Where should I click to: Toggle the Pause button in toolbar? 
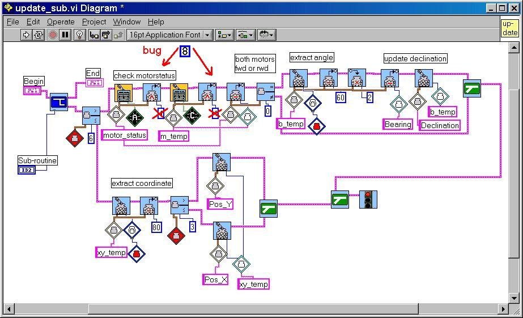point(65,35)
